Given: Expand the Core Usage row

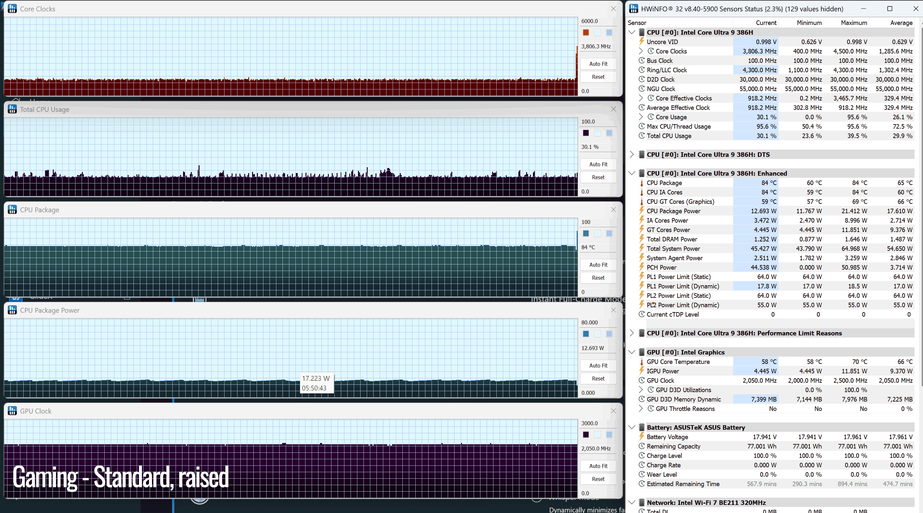Looking at the screenshot, I should 641,117.
